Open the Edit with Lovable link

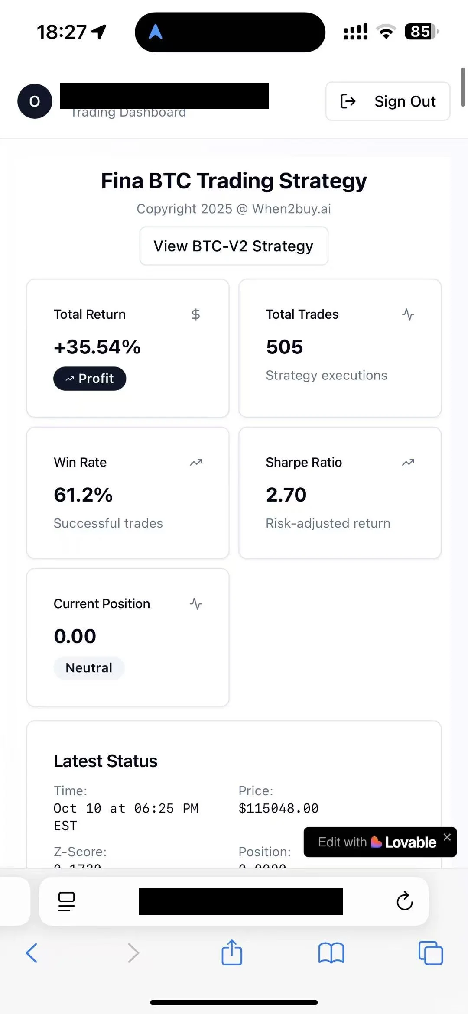(x=376, y=842)
